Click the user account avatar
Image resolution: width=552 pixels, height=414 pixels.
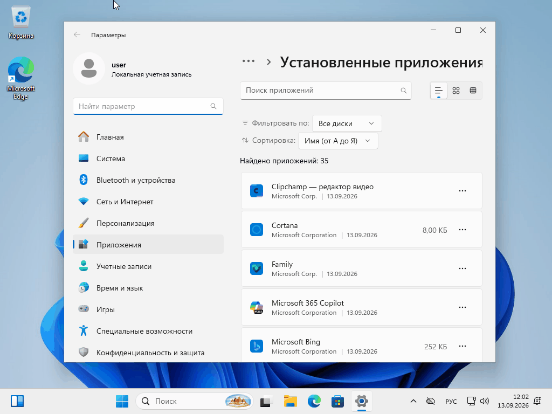pyautogui.click(x=89, y=68)
